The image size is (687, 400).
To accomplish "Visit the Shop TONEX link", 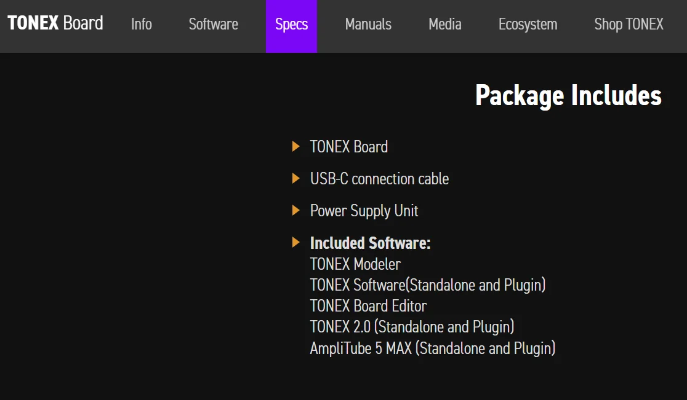I will (x=629, y=24).
